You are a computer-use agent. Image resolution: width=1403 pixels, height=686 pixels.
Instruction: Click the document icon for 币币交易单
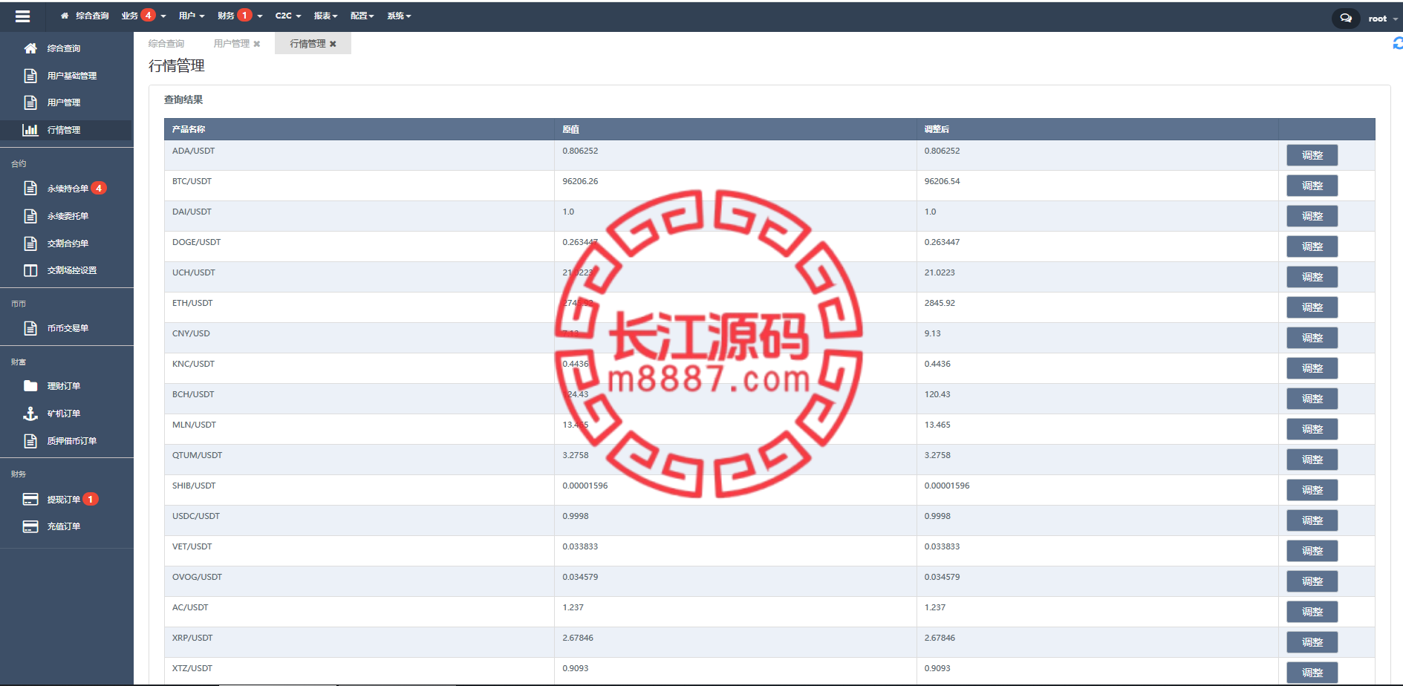click(30, 328)
